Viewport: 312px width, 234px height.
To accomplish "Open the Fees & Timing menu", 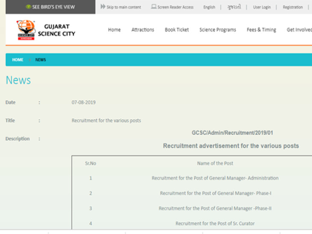I will [x=261, y=30].
